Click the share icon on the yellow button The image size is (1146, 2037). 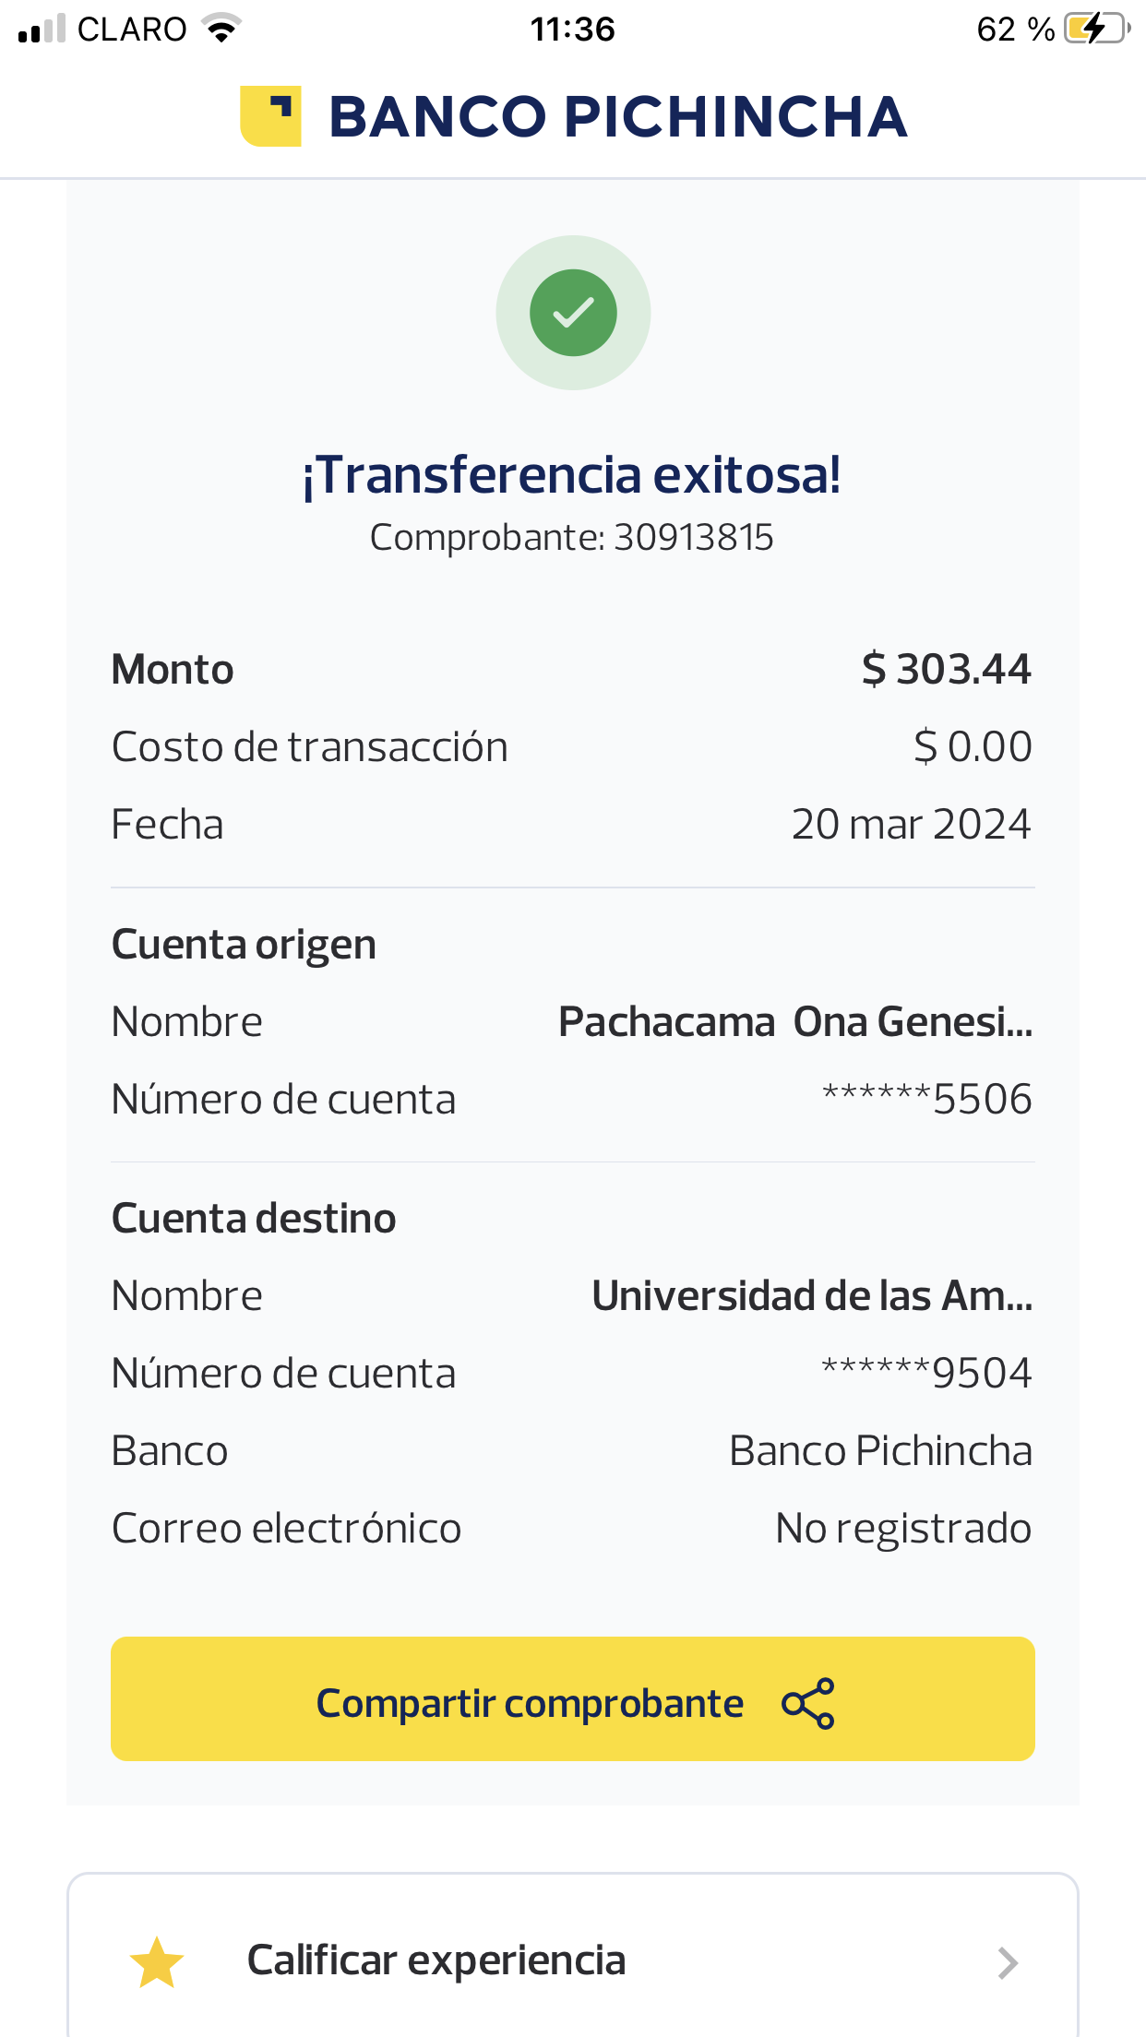point(807,1703)
